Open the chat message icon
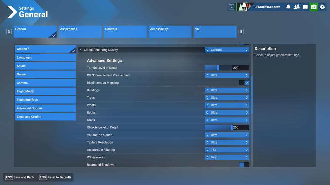The height and width of the screenshot is (185, 330). point(305,7)
